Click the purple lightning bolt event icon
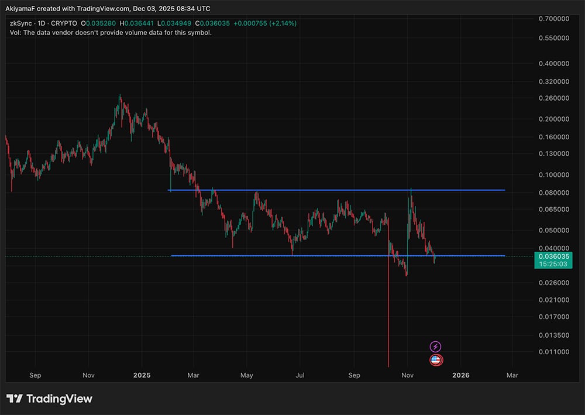Screen dimensions: 585x415 point(435,347)
